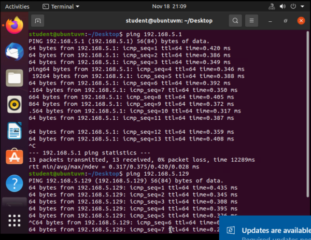
Task: Launch LibreOffice Writer from dock
Action: [14, 131]
